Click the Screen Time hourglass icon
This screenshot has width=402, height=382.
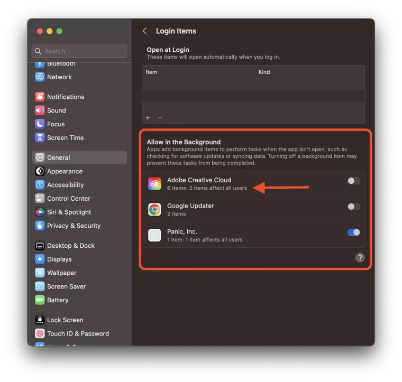(x=40, y=138)
